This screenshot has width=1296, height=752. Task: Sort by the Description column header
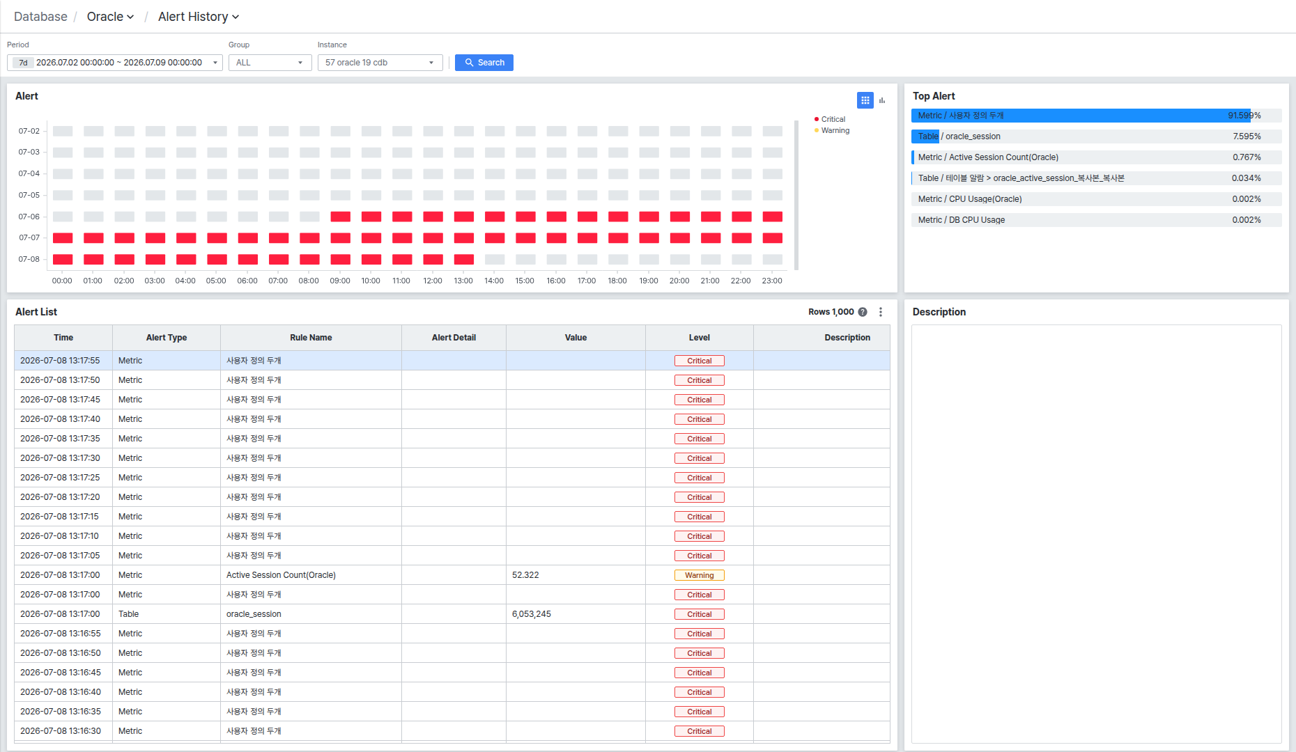pos(821,338)
